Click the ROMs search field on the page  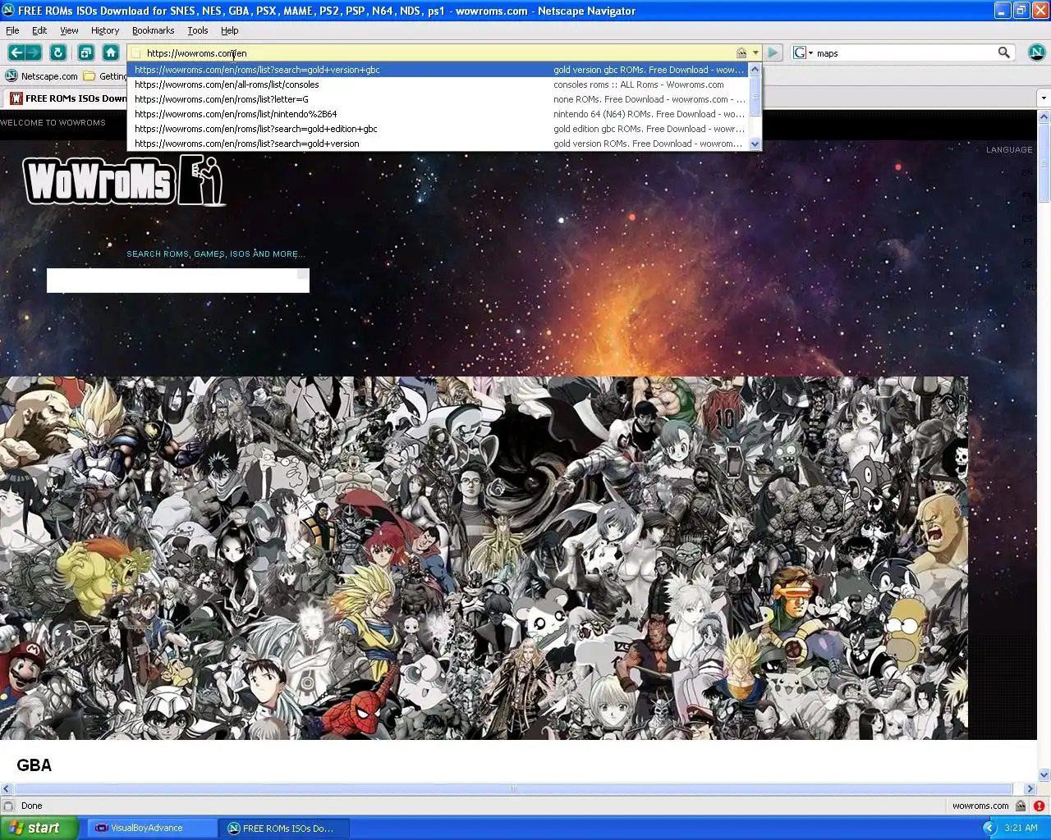(177, 281)
